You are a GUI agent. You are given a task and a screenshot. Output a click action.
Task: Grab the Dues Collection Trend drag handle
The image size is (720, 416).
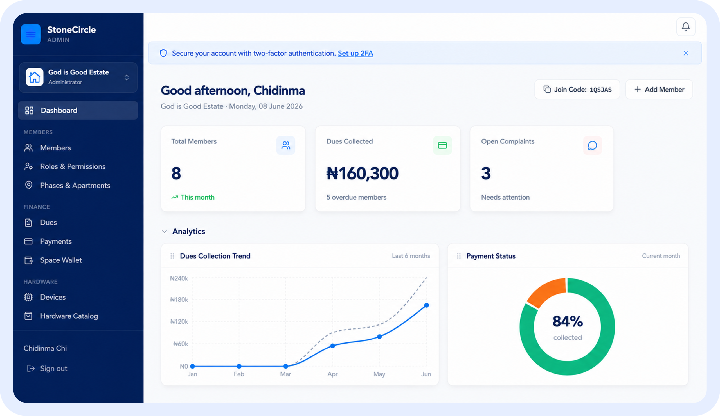(x=172, y=256)
